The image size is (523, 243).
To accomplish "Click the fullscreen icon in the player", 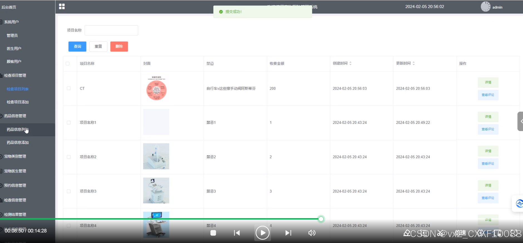I will [x=514, y=233].
